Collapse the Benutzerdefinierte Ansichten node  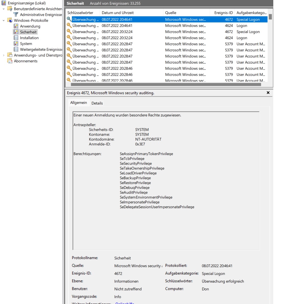point(4,9)
